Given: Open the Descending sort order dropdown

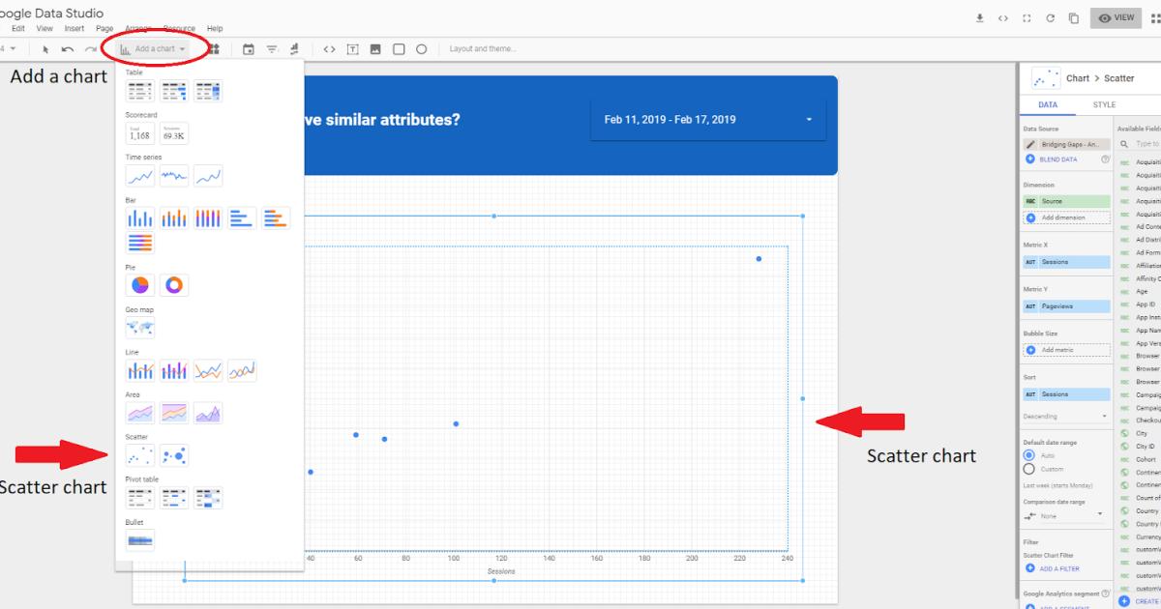Looking at the screenshot, I should [x=1066, y=417].
